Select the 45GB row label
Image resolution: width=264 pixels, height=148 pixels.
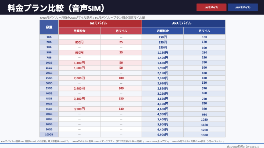tap(49, 99)
